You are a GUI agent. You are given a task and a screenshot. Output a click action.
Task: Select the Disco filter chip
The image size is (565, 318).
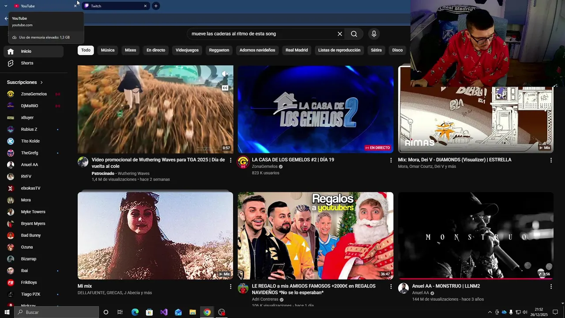click(397, 50)
